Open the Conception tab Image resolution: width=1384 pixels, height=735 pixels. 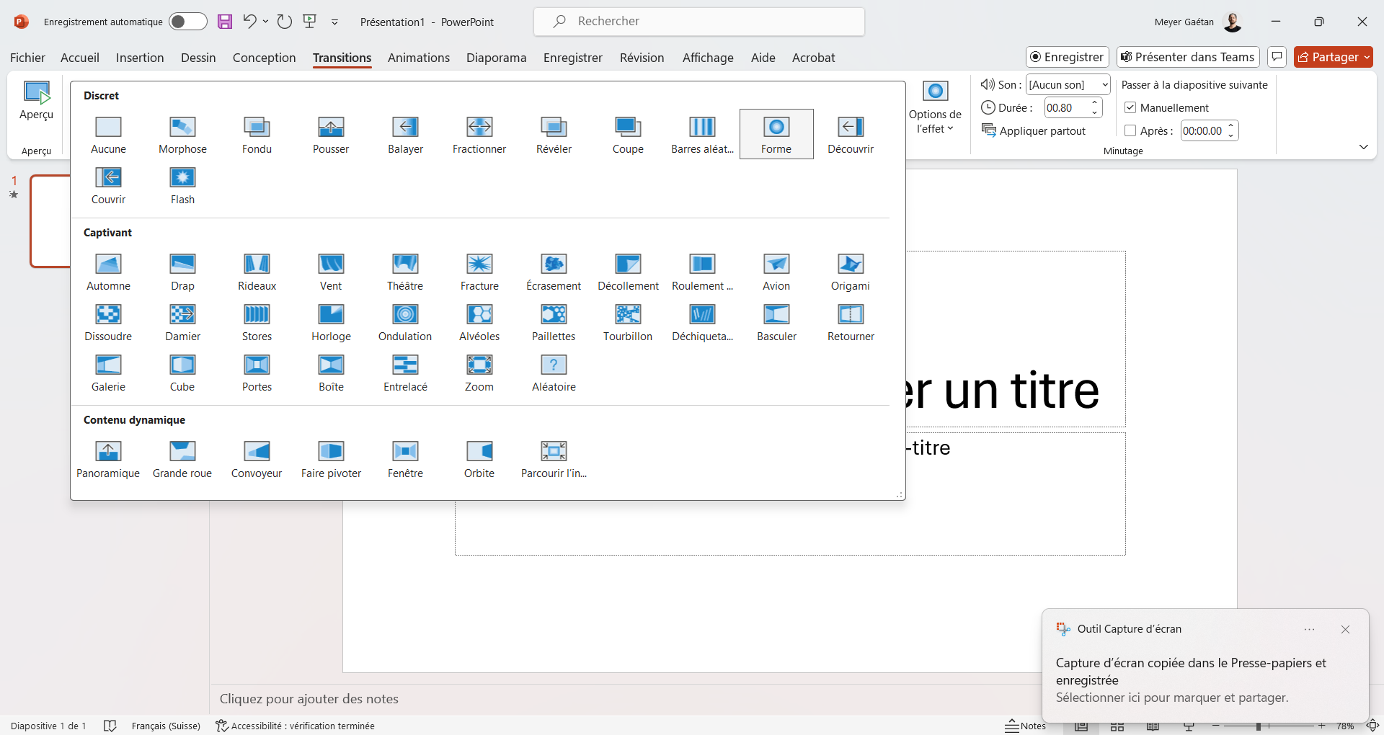pyautogui.click(x=264, y=58)
